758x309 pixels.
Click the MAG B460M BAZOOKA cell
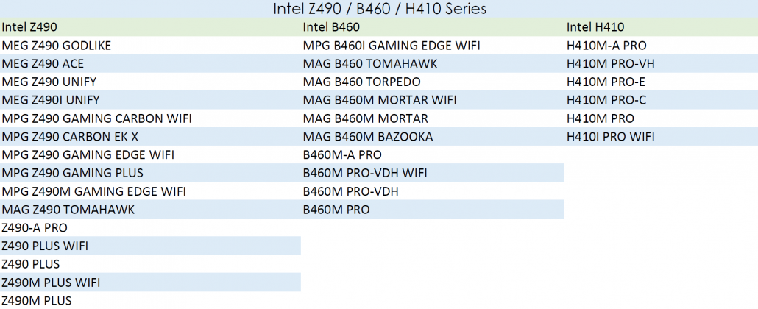pyautogui.click(x=368, y=137)
